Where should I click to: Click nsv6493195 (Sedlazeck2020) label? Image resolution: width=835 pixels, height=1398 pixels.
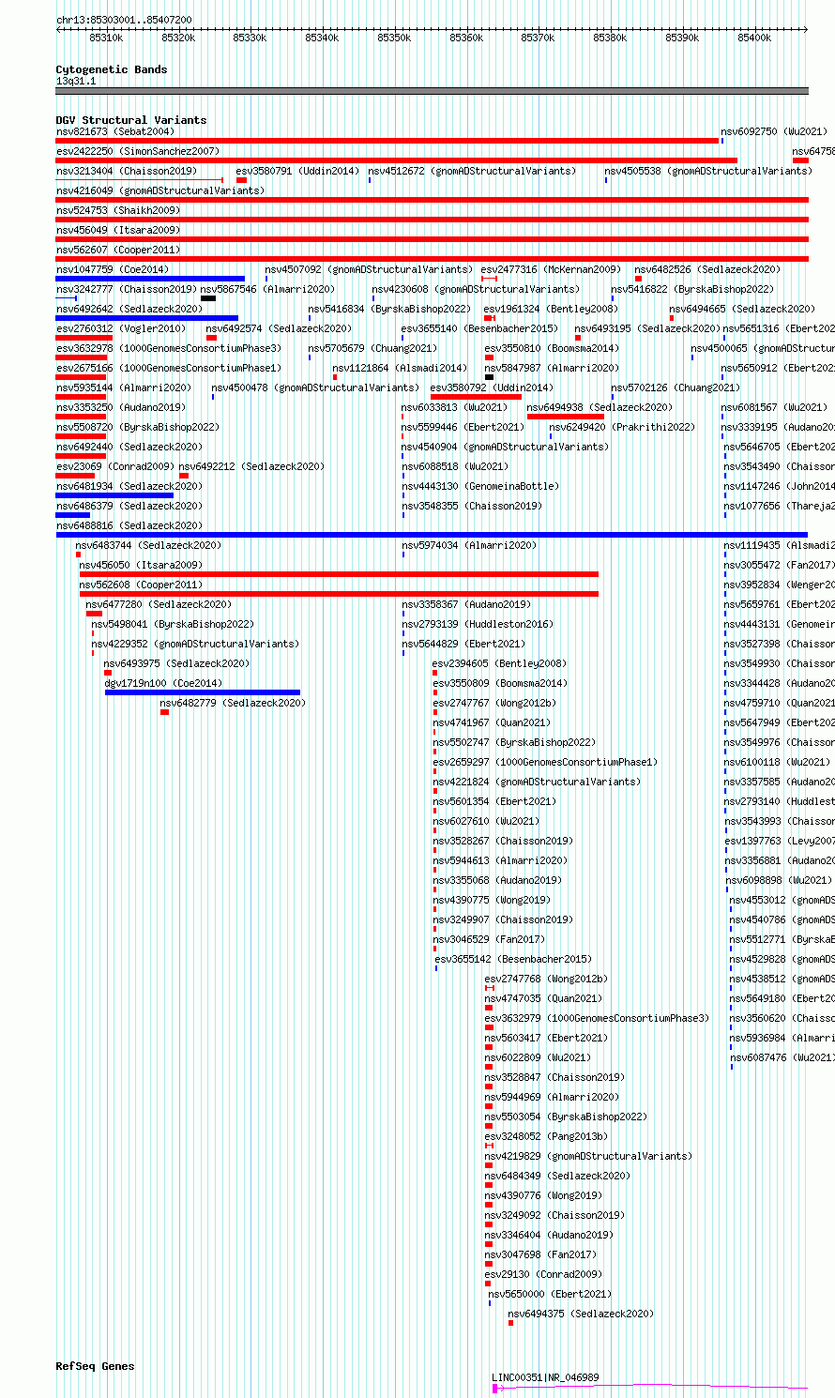click(x=648, y=328)
